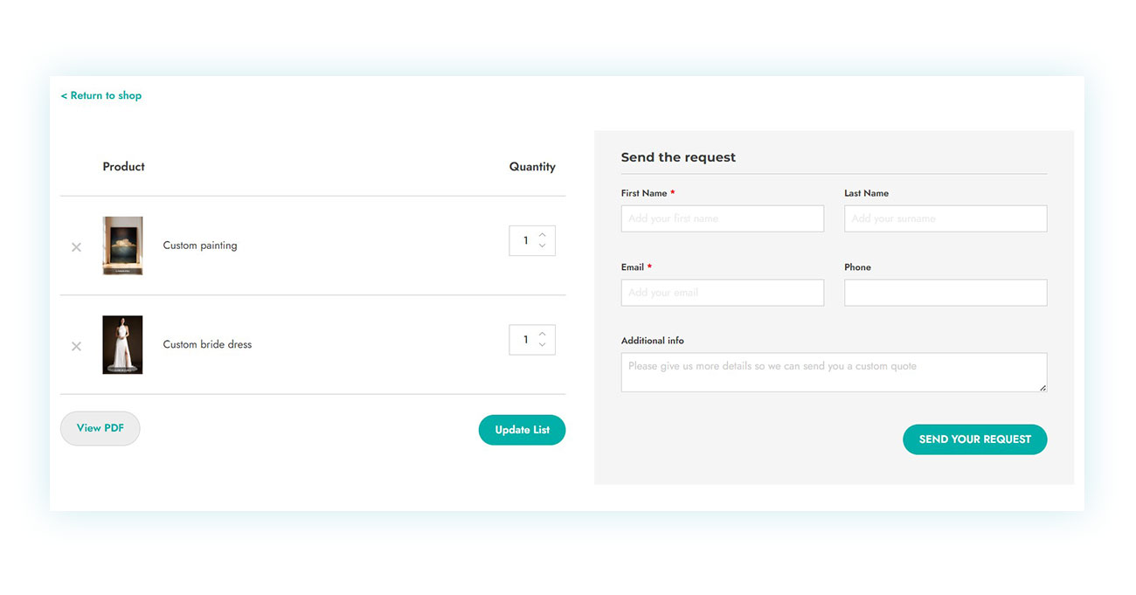Click the Update List button
This screenshot has height=595, width=1136.
pyautogui.click(x=522, y=430)
